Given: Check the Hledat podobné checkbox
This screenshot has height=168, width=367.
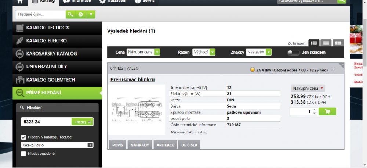Looking at the screenshot, I should click(x=23, y=154).
